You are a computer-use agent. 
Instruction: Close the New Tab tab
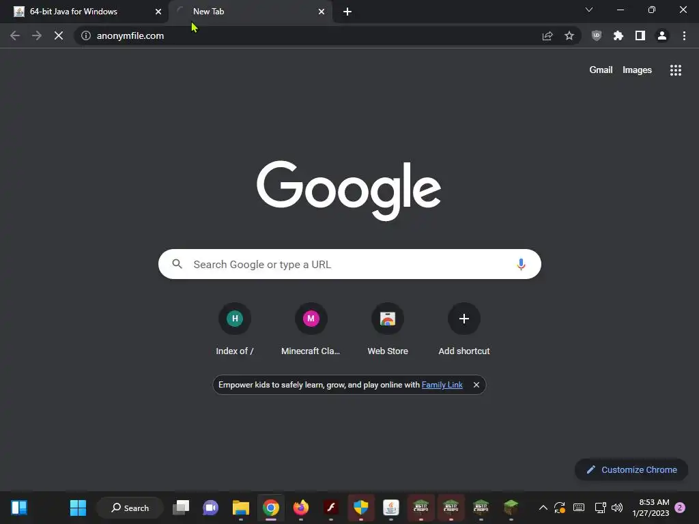click(x=322, y=12)
